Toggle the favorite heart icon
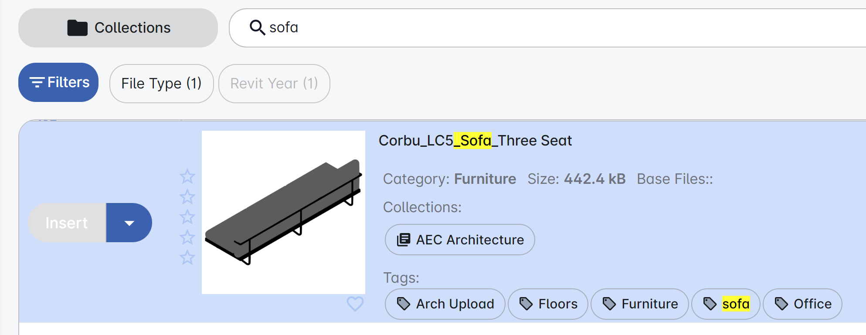The height and width of the screenshot is (335, 866). (x=355, y=304)
